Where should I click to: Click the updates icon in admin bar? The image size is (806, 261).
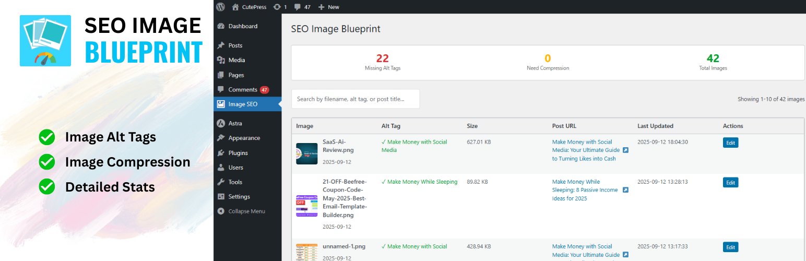(x=277, y=7)
